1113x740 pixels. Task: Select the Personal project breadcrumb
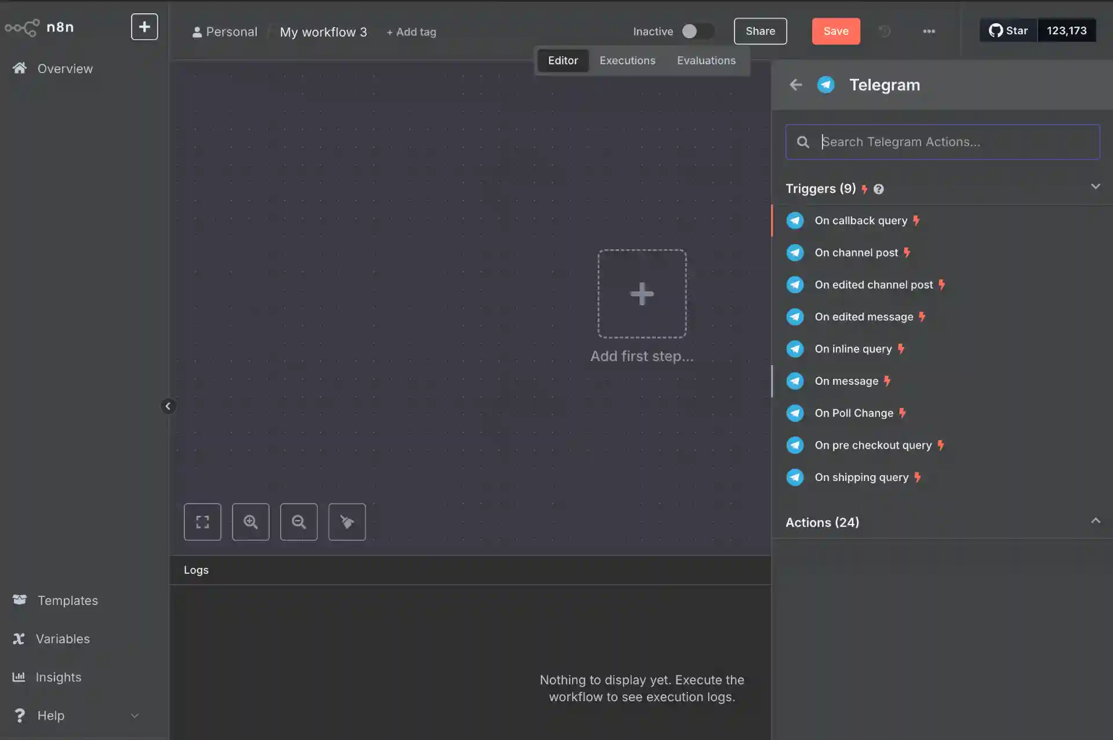[225, 32]
